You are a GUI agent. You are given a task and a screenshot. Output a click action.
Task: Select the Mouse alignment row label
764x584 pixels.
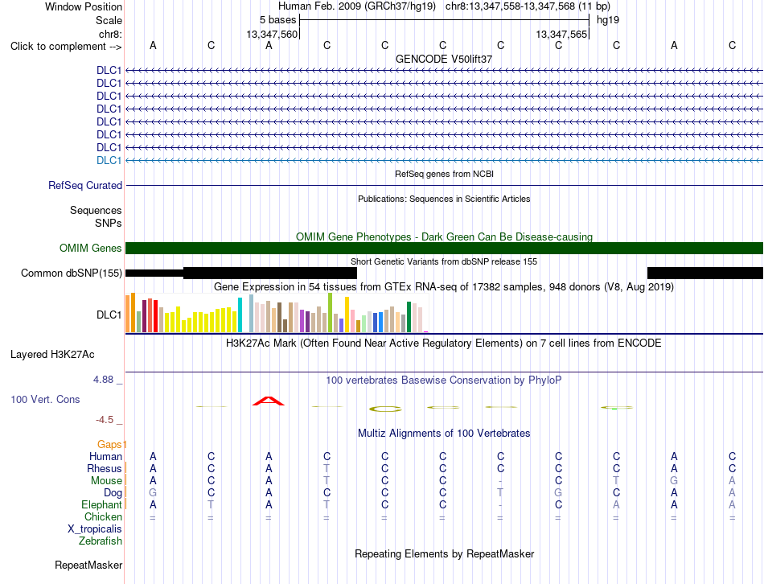click(106, 481)
